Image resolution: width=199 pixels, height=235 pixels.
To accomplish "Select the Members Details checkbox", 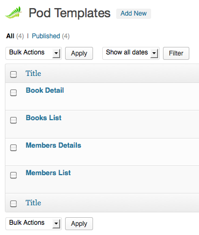I will pos(13,148).
